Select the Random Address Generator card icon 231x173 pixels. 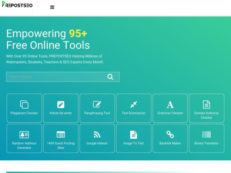point(24,135)
